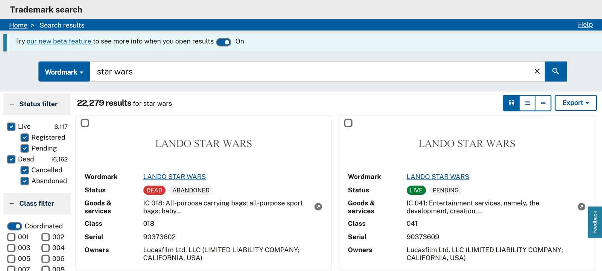The image size is (602, 271).
Task: Check class 006 checkbox
Action: click(46, 259)
